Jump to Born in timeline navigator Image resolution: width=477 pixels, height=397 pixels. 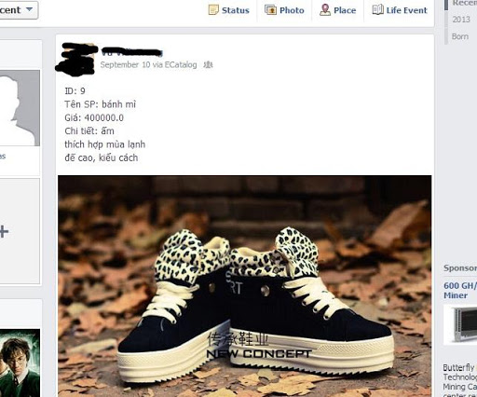[x=460, y=36]
